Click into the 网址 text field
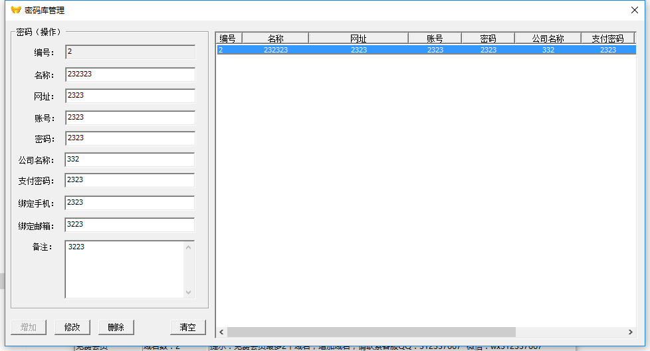 point(130,96)
